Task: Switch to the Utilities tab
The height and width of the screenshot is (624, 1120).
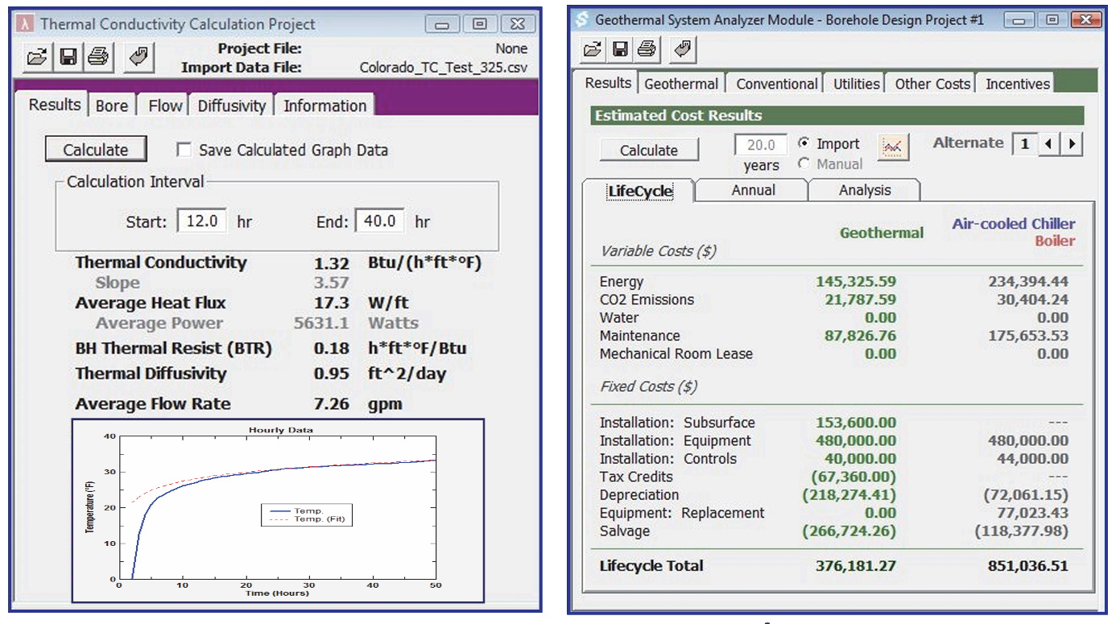Action: tap(856, 84)
